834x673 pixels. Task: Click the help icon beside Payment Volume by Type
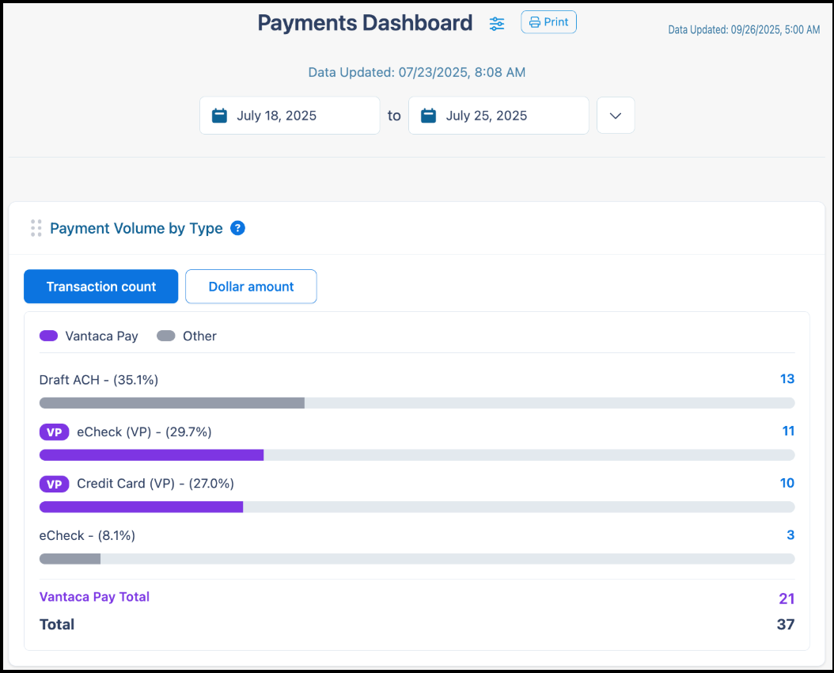point(237,228)
